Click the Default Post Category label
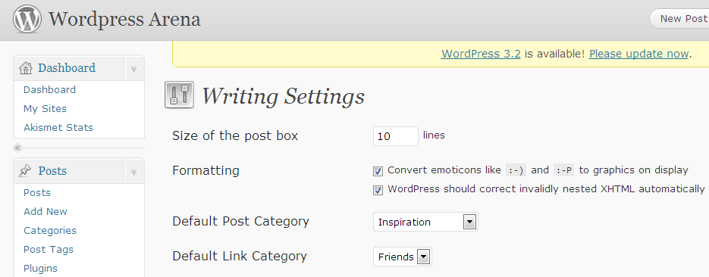Viewport: 709px width, 277px height. pos(240,222)
